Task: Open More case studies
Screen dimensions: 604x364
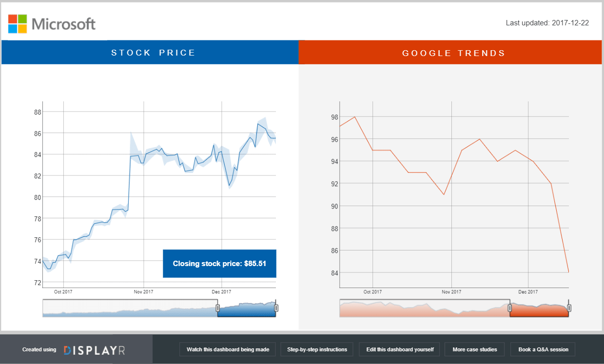Action: point(474,349)
